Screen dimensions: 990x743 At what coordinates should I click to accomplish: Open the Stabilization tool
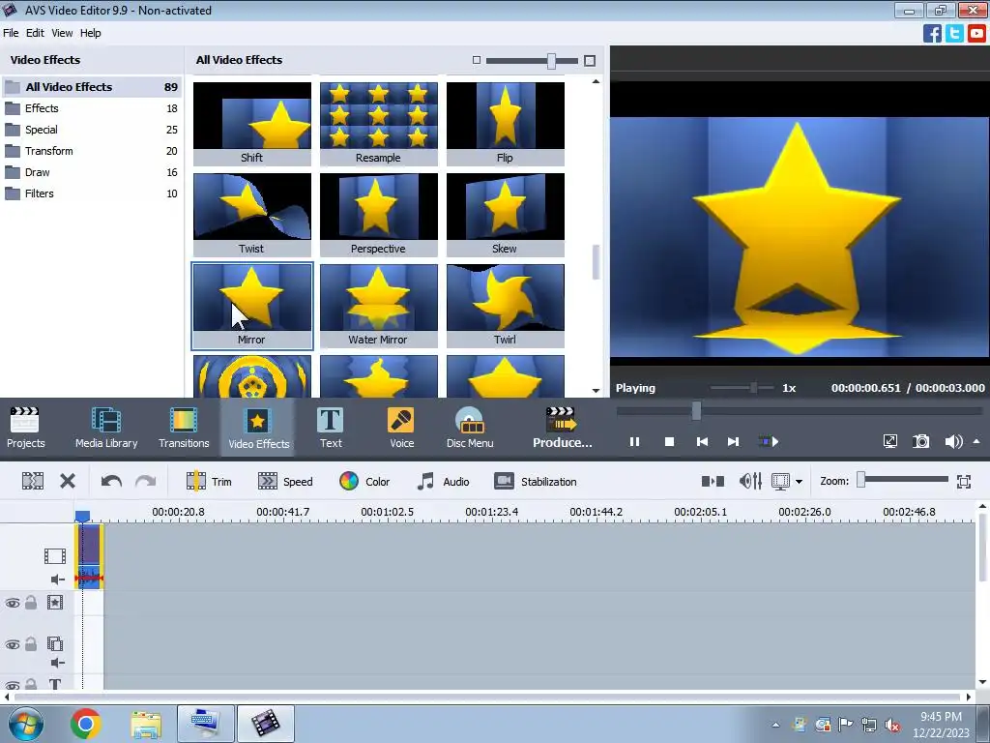click(536, 482)
